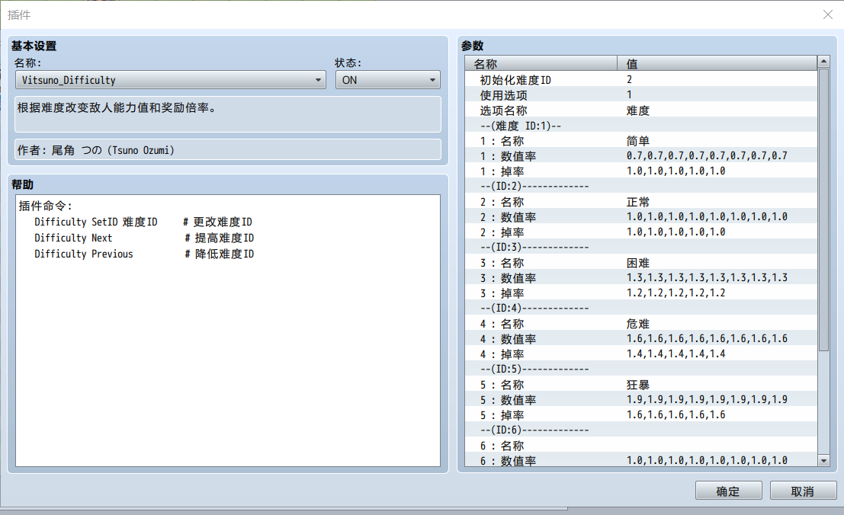The image size is (844, 515).
Task: Click the 值 column header in parameters
Action: 717,63
